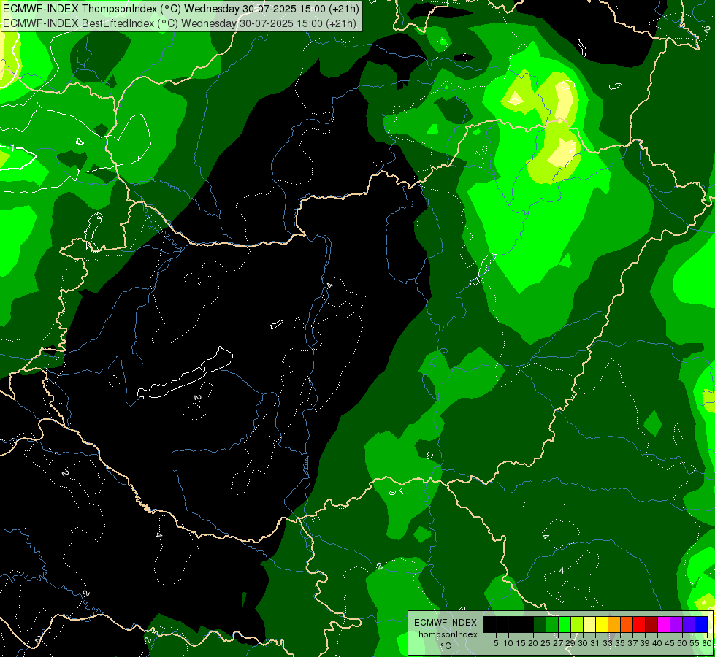Click the legend tick value 5
This screenshot has width=715, height=657.
coord(496,643)
